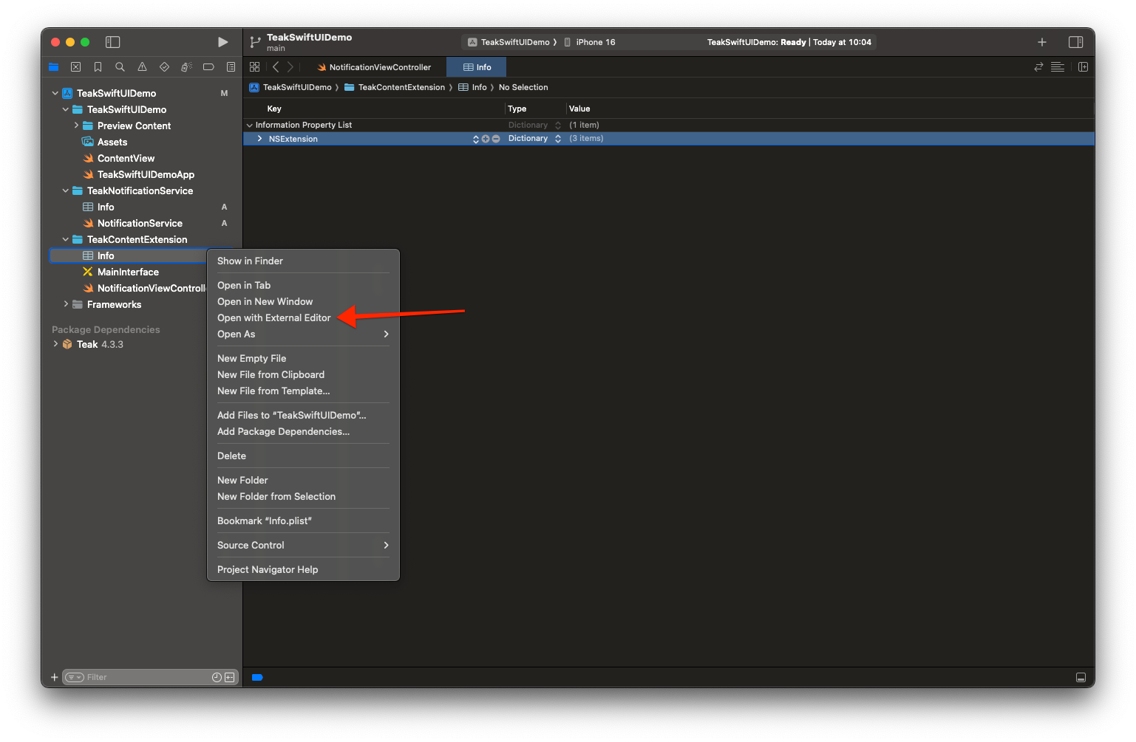Click the branch icon next to TeakSwiftUIDemo
The width and height of the screenshot is (1136, 742).
pos(255,42)
